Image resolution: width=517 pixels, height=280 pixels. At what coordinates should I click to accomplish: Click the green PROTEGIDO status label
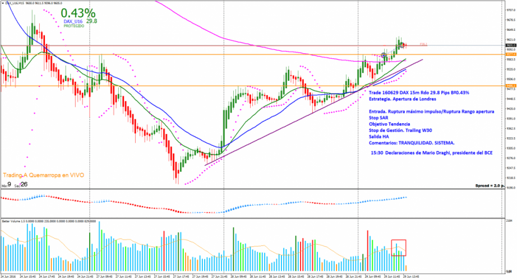[x=74, y=26]
